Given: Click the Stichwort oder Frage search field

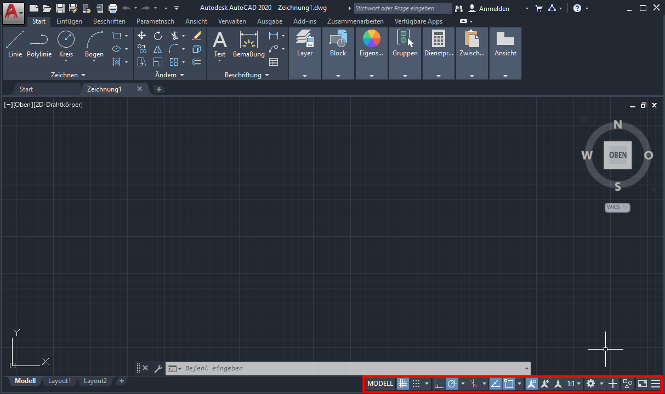Looking at the screenshot, I should click(402, 8).
